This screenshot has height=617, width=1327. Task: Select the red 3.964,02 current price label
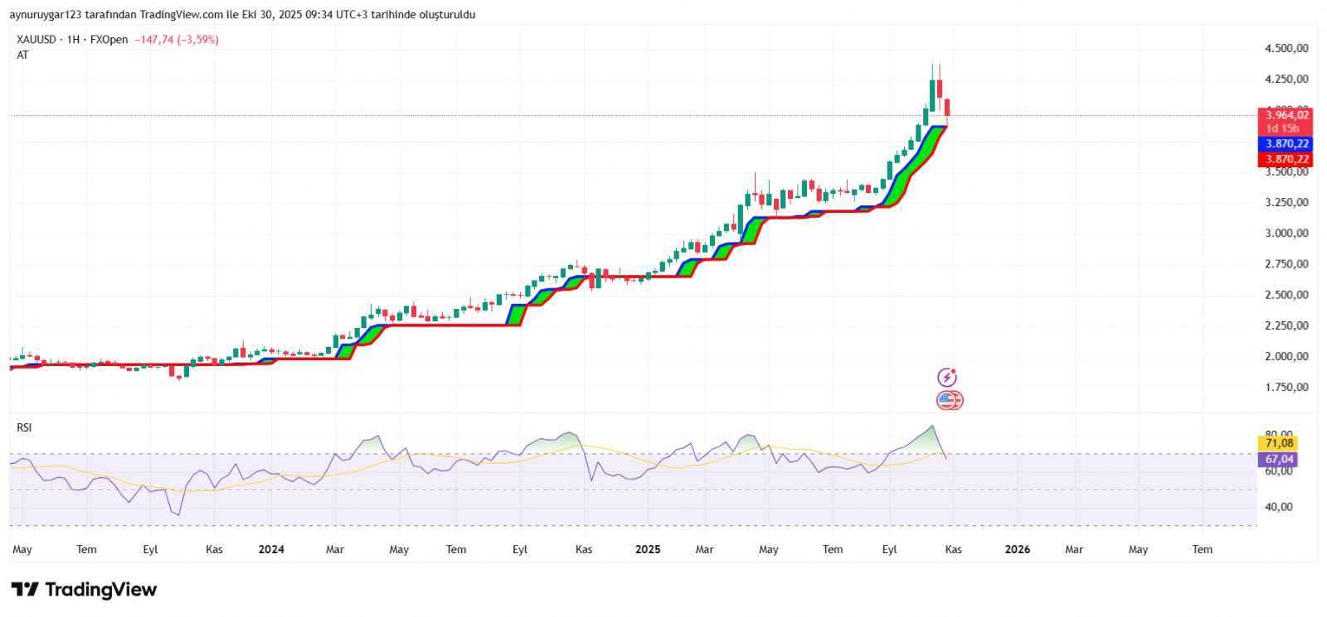1286,115
